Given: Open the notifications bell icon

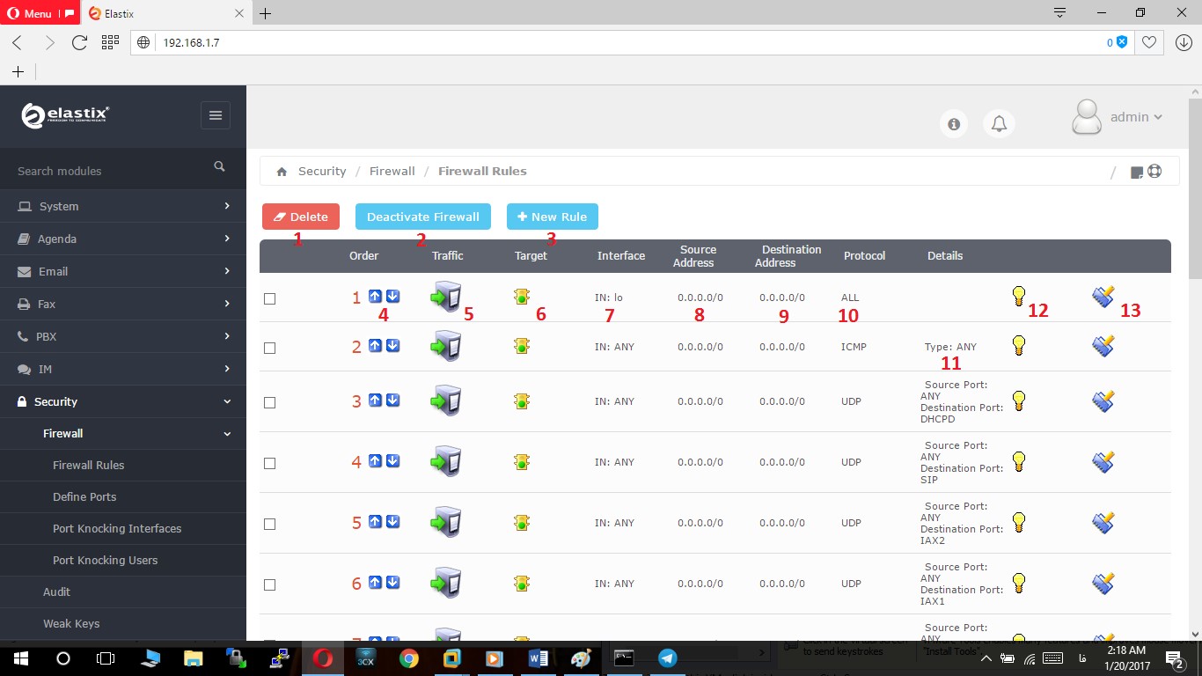Looking at the screenshot, I should click(x=999, y=124).
